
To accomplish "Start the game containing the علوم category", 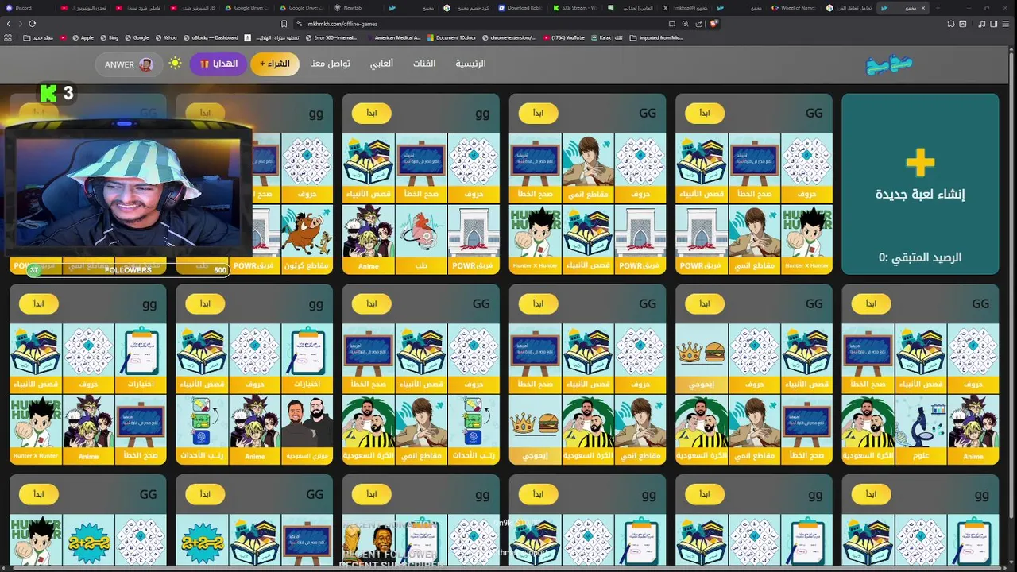I will pyautogui.click(x=872, y=303).
